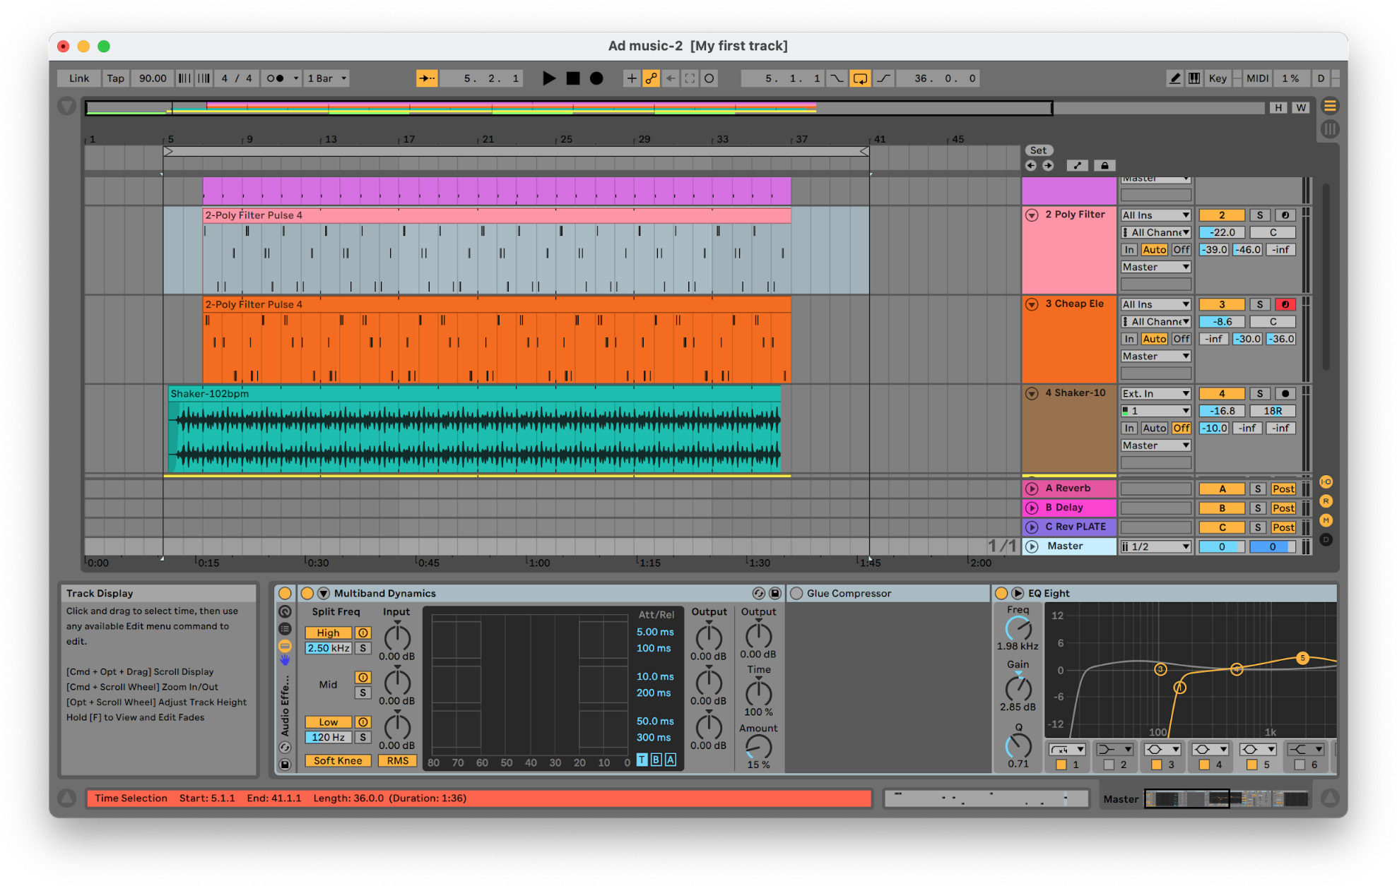Image resolution: width=1397 pixels, height=886 pixels.
Task: Click the MIDI Arrangement Overdub plus icon
Action: click(x=631, y=78)
